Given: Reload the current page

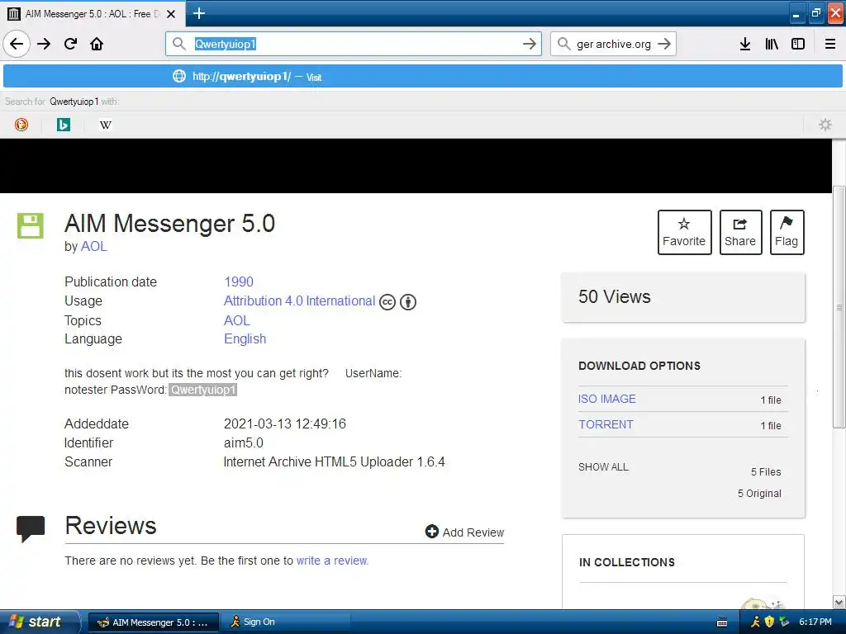Looking at the screenshot, I should (71, 44).
